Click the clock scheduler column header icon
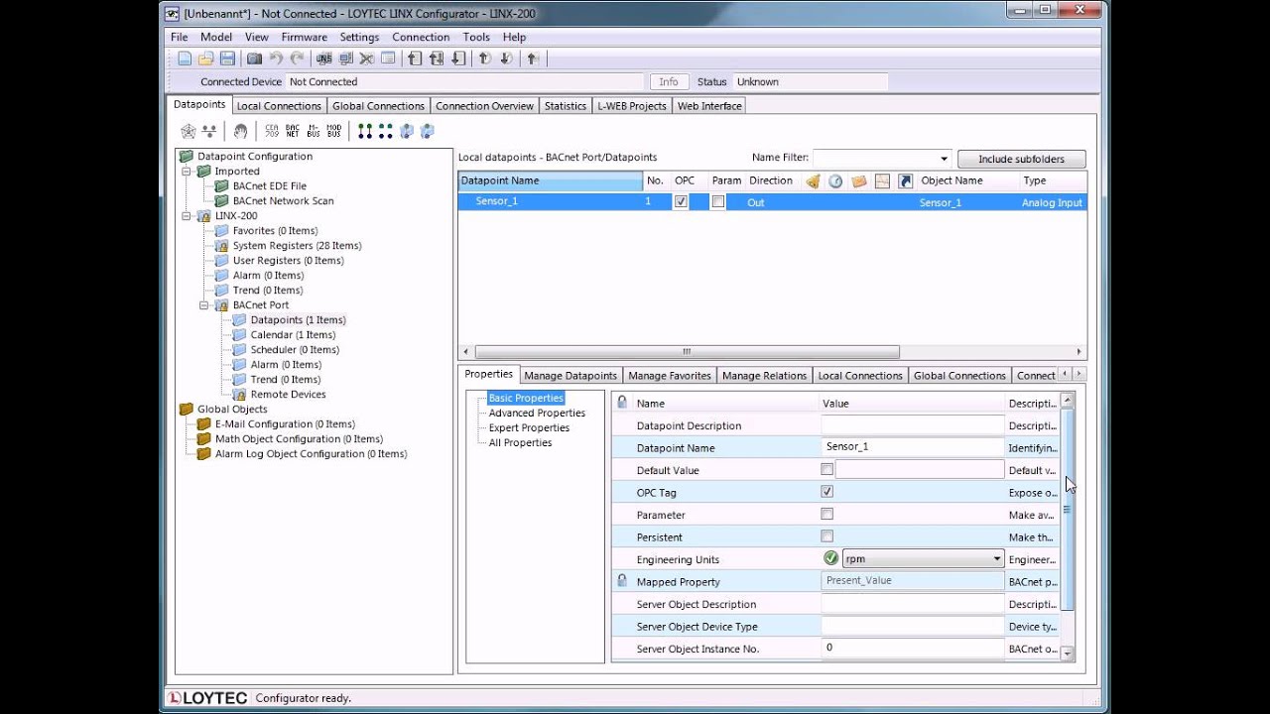This screenshot has height=714, width=1270. point(835,181)
